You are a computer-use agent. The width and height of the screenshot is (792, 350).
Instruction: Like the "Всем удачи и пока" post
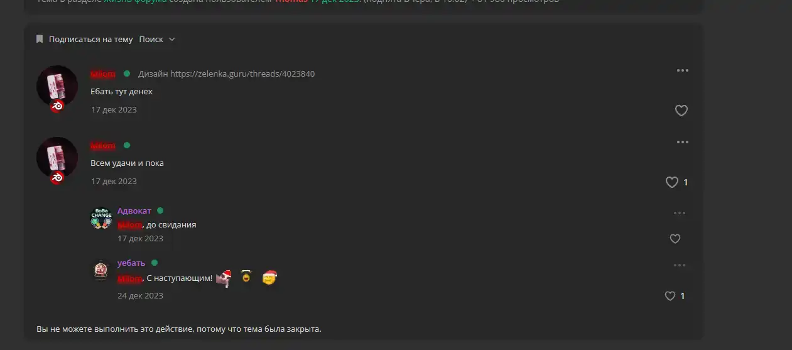click(x=672, y=182)
